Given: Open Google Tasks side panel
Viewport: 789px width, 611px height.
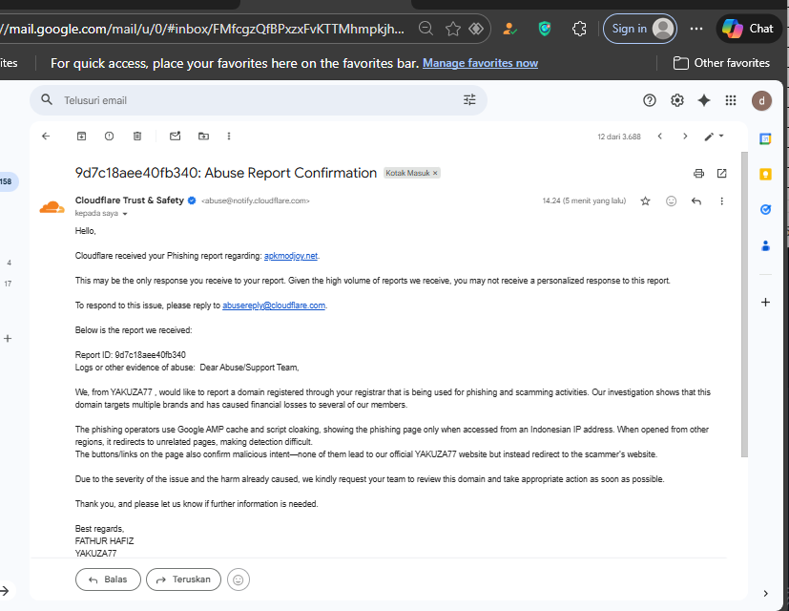Looking at the screenshot, I should click(x=765, y=209).
